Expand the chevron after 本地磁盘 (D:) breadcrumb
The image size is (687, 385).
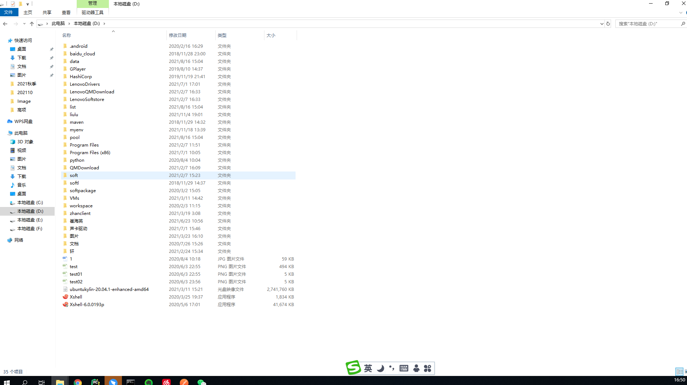[x=104, y=24]
